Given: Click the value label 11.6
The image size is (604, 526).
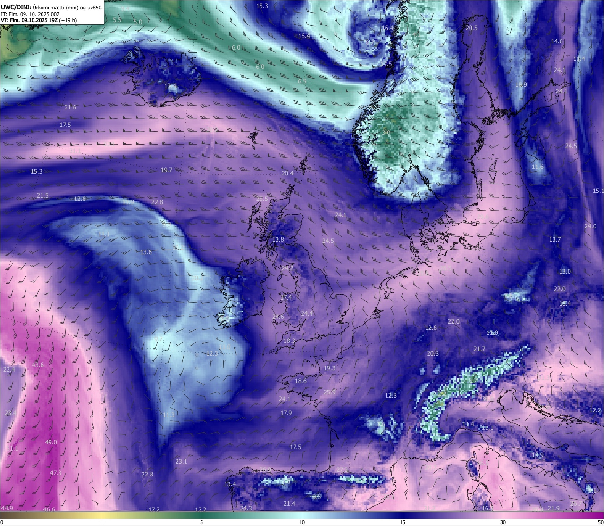Looking at the screenshot, I should click(x=537, y=167).
